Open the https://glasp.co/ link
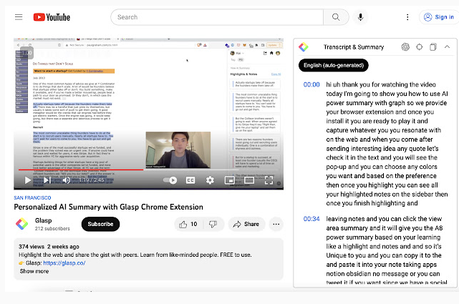The image size is (459, 304). pos(64,263)
